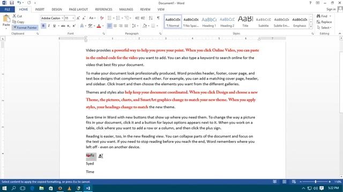Apply the Subtitle style

pyautogui.click(x=263, y=22)
